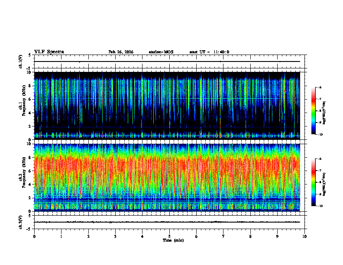Click the "ch.1(V)" waveform axis label
Screen dimensions: 343x265
pos(21,61)
